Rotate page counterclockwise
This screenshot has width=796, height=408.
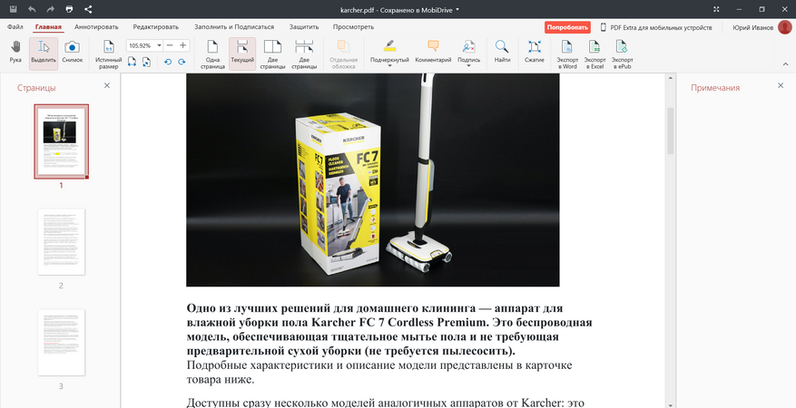[x=168, y=62]
